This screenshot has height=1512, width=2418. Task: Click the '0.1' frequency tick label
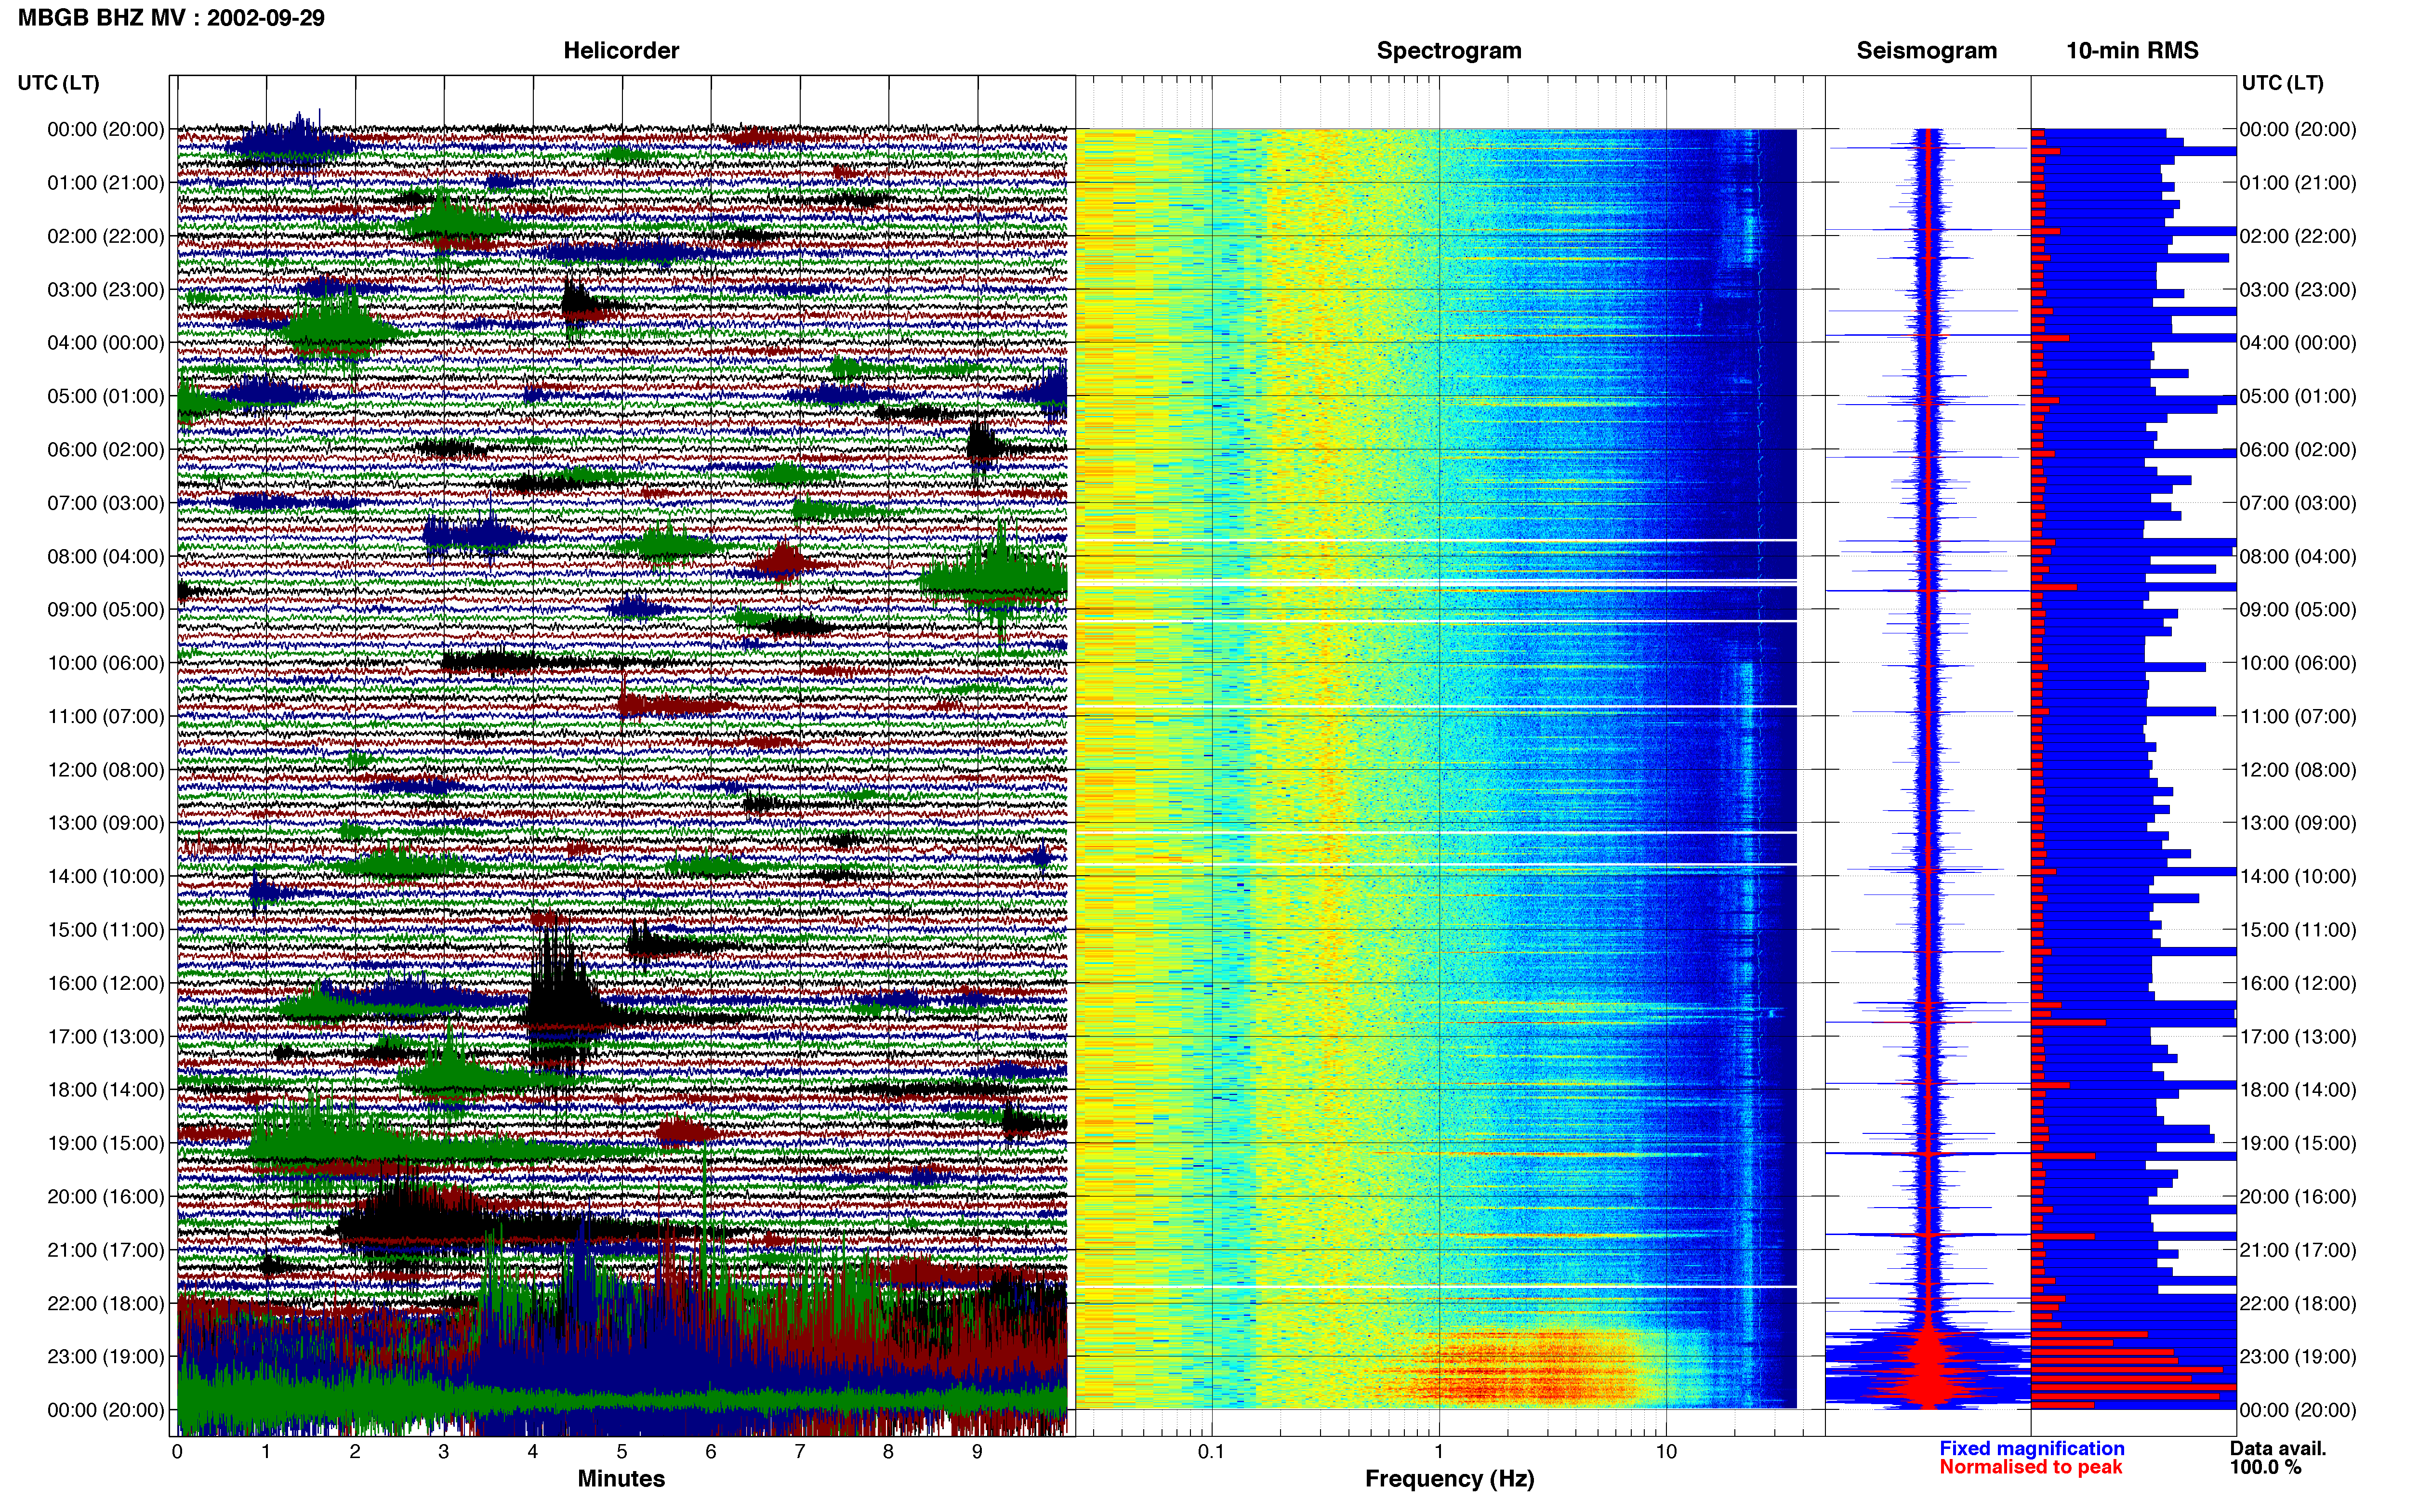coord(1211,1452)
